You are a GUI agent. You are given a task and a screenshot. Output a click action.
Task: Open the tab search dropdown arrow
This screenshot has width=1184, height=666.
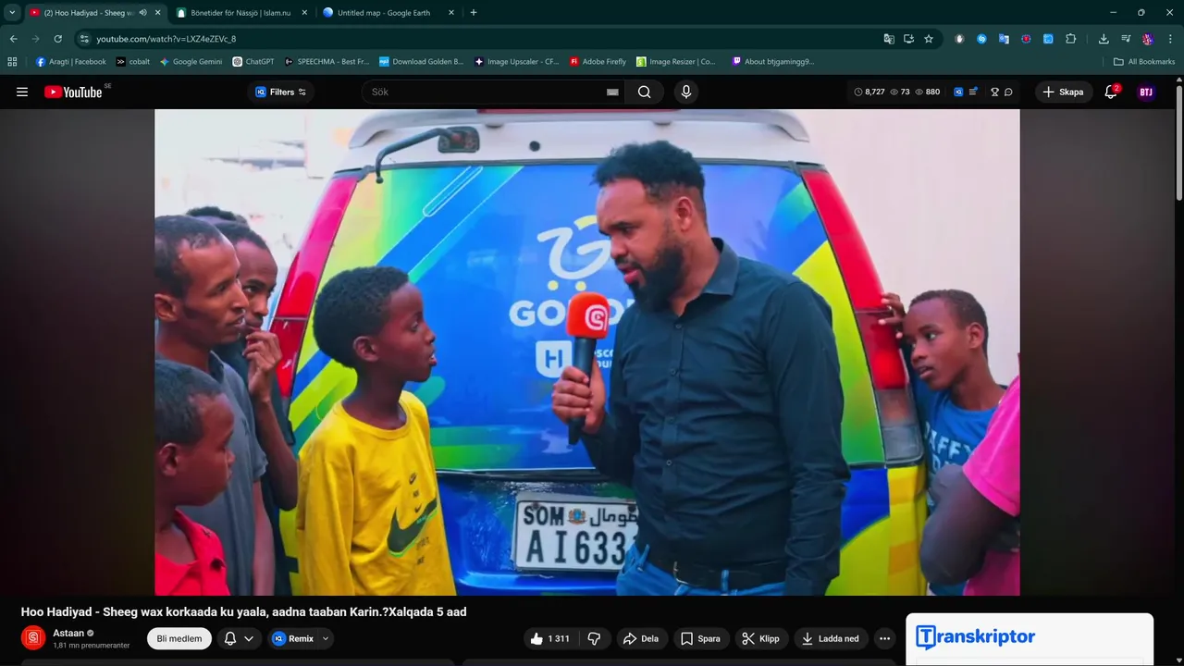click(x=12, y=13)
